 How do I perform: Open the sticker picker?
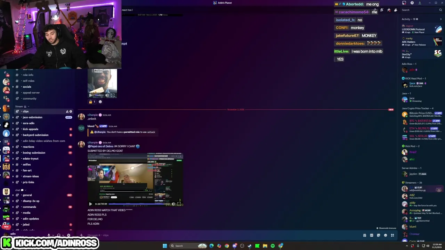pos(379,235)
